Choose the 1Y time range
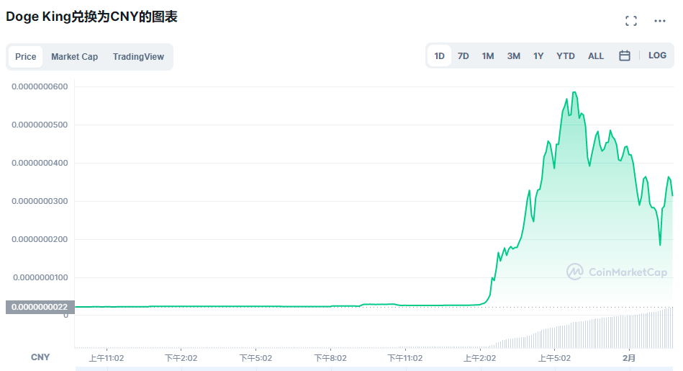 (x=538, y=55)
